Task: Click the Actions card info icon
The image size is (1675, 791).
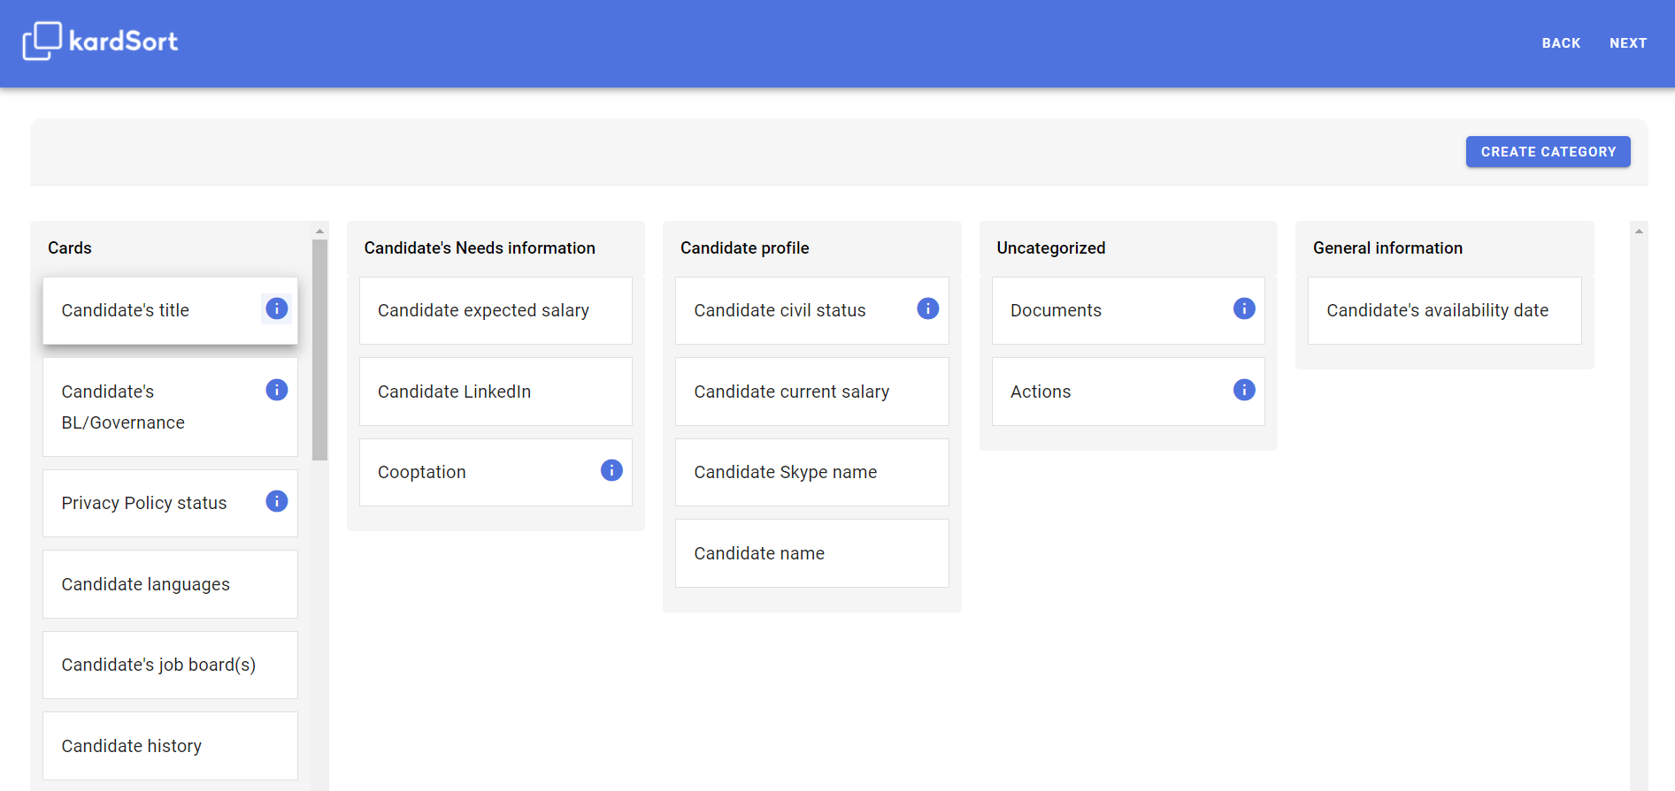Action: [1244, 390]
